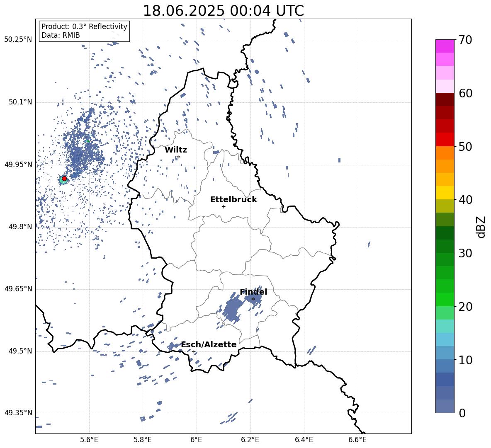The image size is (491, 448).
Task: Click the 50.25°N latitude label
Action: point(18,40)
